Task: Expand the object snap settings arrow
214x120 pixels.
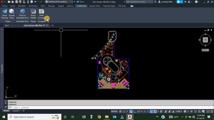Action: click(158, 111)
